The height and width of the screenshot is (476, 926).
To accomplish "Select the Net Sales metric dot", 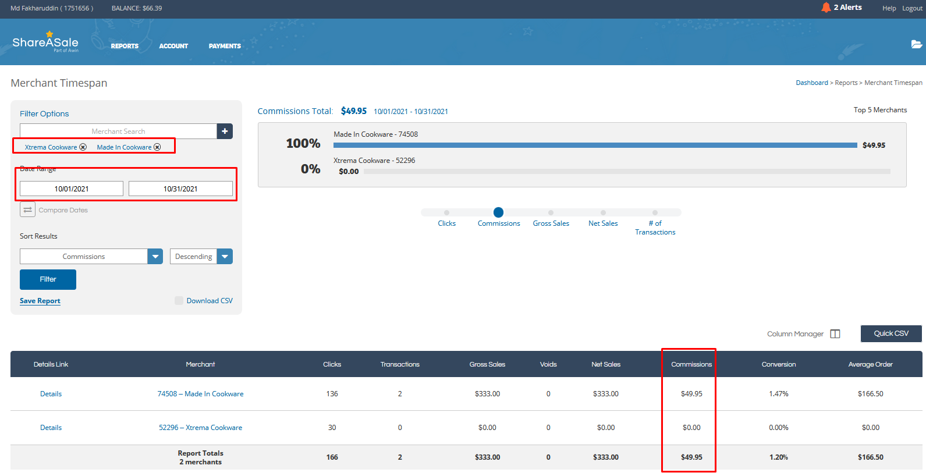I will (603, 212).
